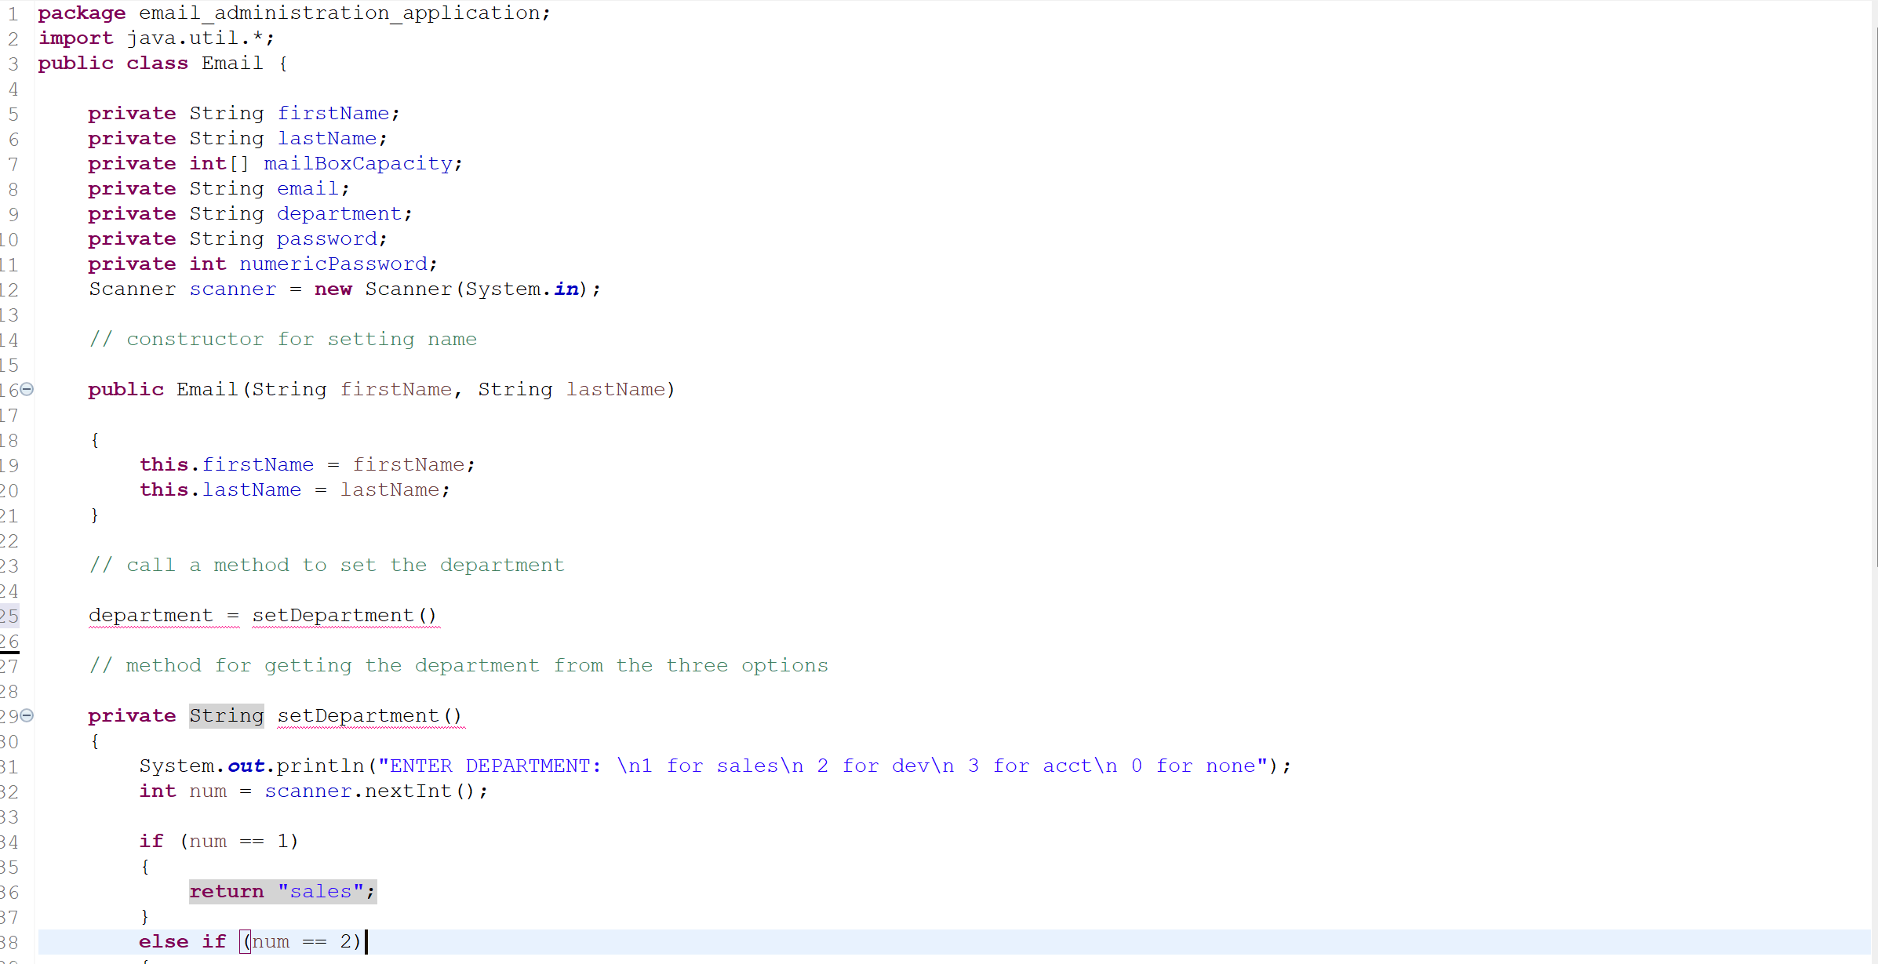Click the ENTER DEPARTMENT println string

point(824,766)
